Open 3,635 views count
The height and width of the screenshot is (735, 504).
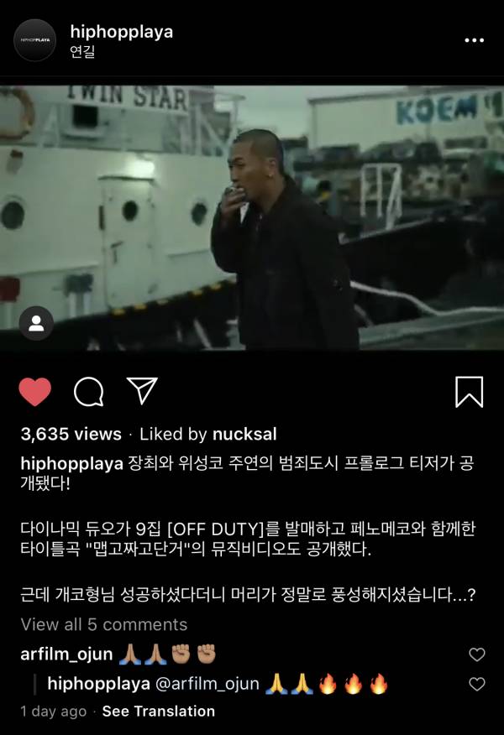(71, 434)
